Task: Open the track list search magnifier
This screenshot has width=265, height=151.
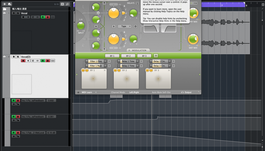Action: [67, 4]
